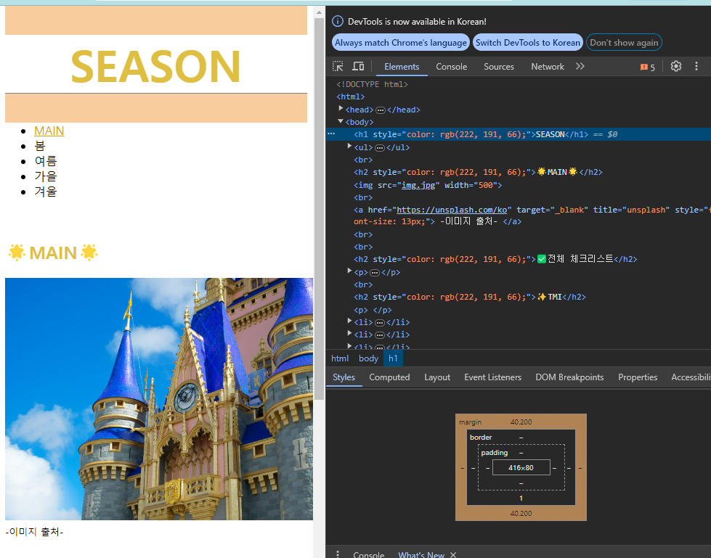
Task: Click the box model top margin value 40.200
Action: coord(521,422)
